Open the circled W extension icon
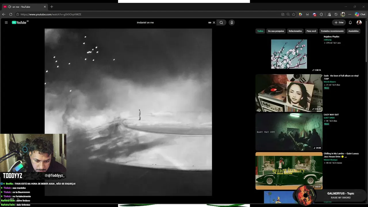 [x=307, y=14]
